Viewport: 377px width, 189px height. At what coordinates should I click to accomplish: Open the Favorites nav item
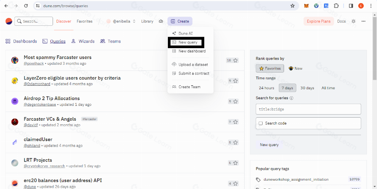[85, 21]
